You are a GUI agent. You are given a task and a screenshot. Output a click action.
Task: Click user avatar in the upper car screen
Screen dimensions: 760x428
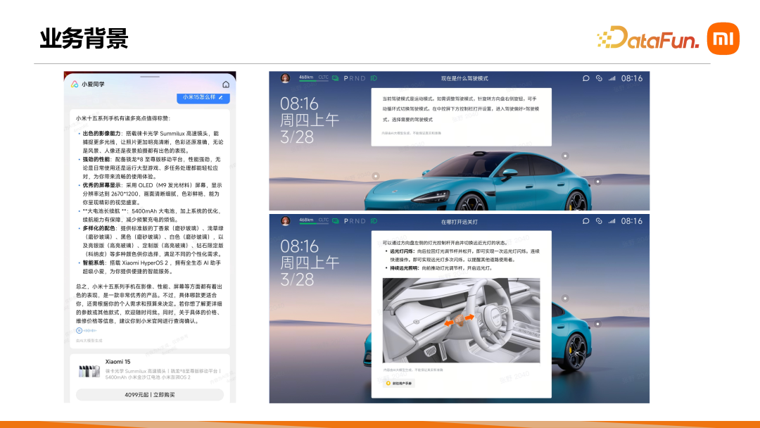(286, 78)
